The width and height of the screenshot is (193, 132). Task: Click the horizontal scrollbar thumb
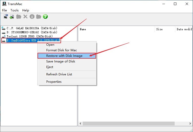128,123
